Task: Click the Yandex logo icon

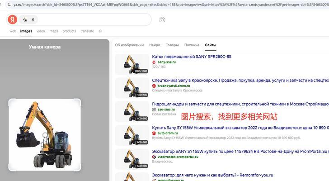Action: (12, 19)
